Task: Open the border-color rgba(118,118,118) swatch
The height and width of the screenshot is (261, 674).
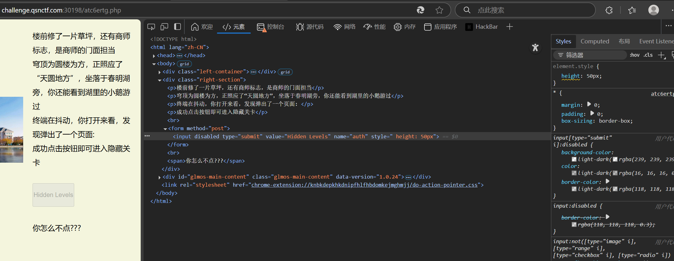Action: (615, 189)
